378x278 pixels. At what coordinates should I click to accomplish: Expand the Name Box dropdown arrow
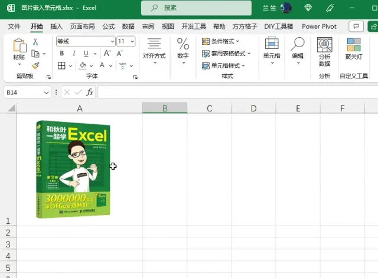pos(46,92)
